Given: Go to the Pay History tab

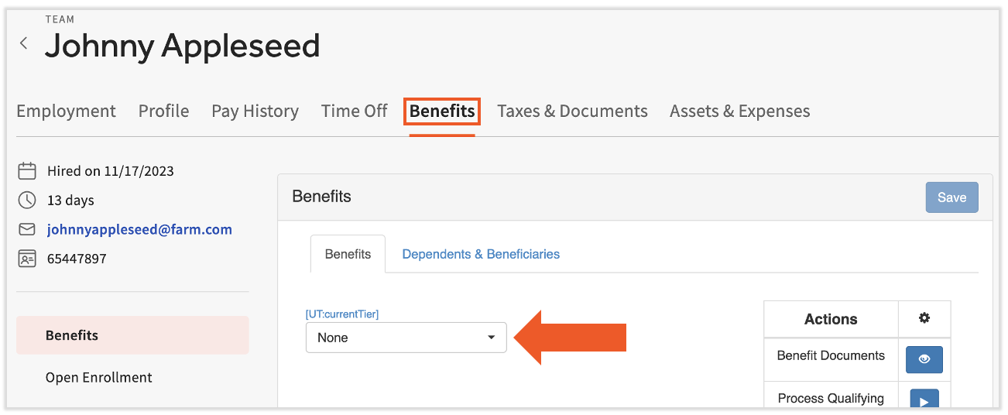Looking at the screenshot, I should [x=255, y=111].
